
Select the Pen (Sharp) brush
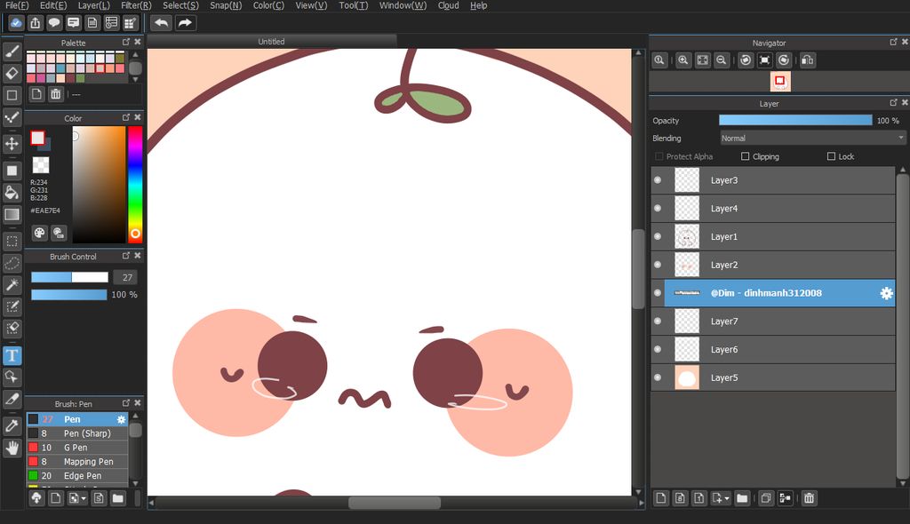(x=77, y=433)
